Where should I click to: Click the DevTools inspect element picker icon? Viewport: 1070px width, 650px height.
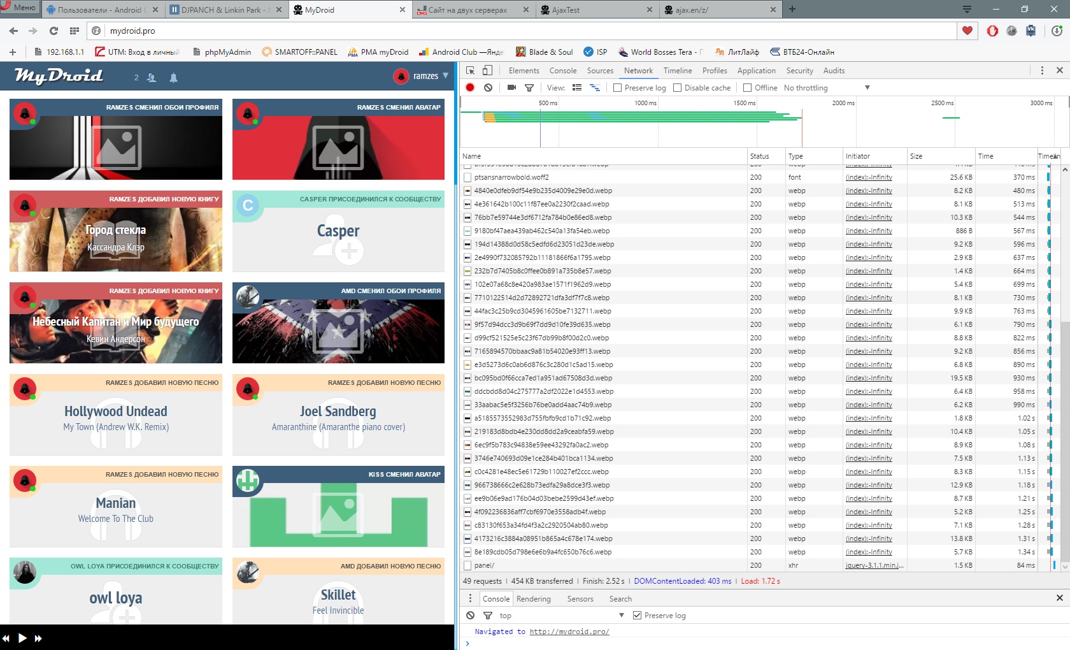point(471,71)
